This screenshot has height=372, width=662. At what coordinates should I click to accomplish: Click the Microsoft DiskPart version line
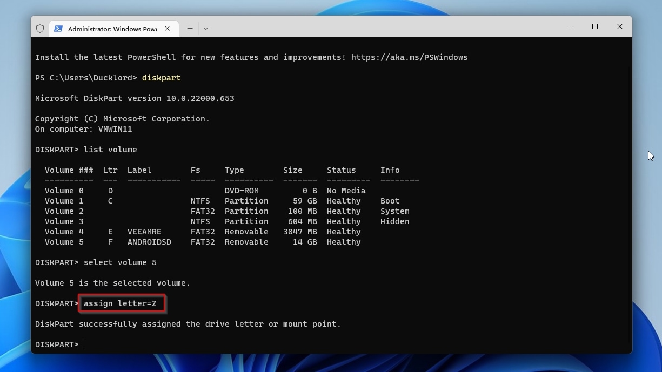135,98
